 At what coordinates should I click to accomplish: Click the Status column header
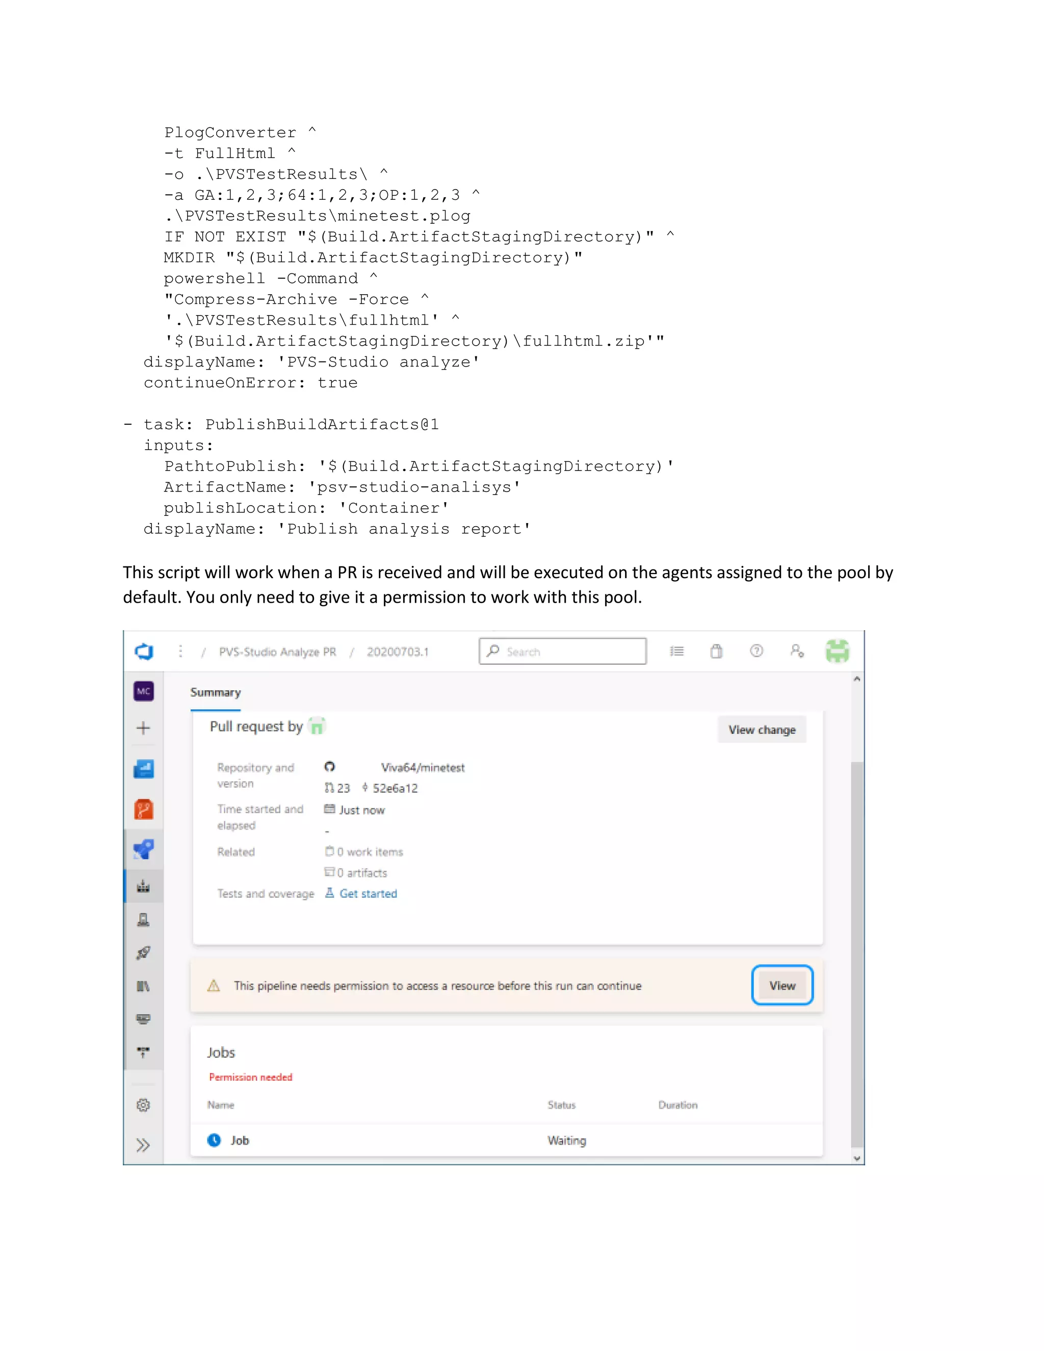[x=562, y=1105]
